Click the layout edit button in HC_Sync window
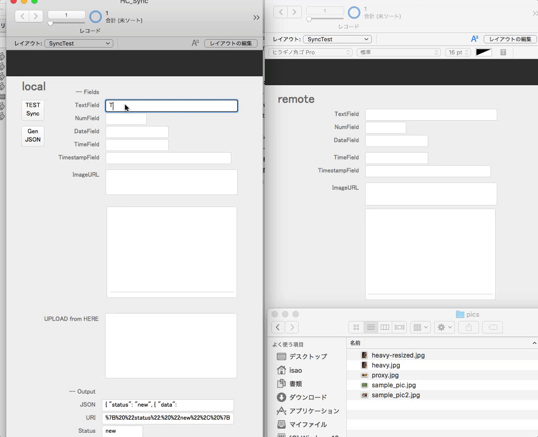This screenshot has width=538, height=437. tap(231, 43)
